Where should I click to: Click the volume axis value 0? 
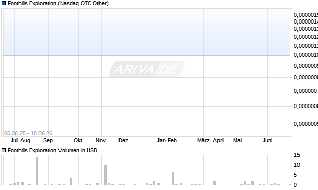(295, 185)
